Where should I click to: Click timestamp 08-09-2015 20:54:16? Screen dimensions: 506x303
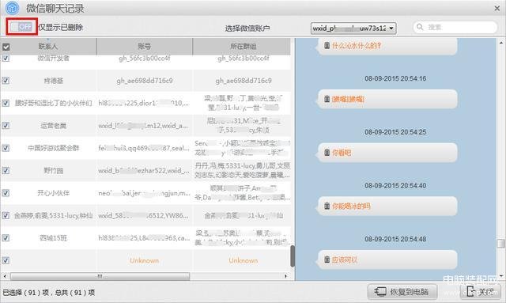point(395,78)
